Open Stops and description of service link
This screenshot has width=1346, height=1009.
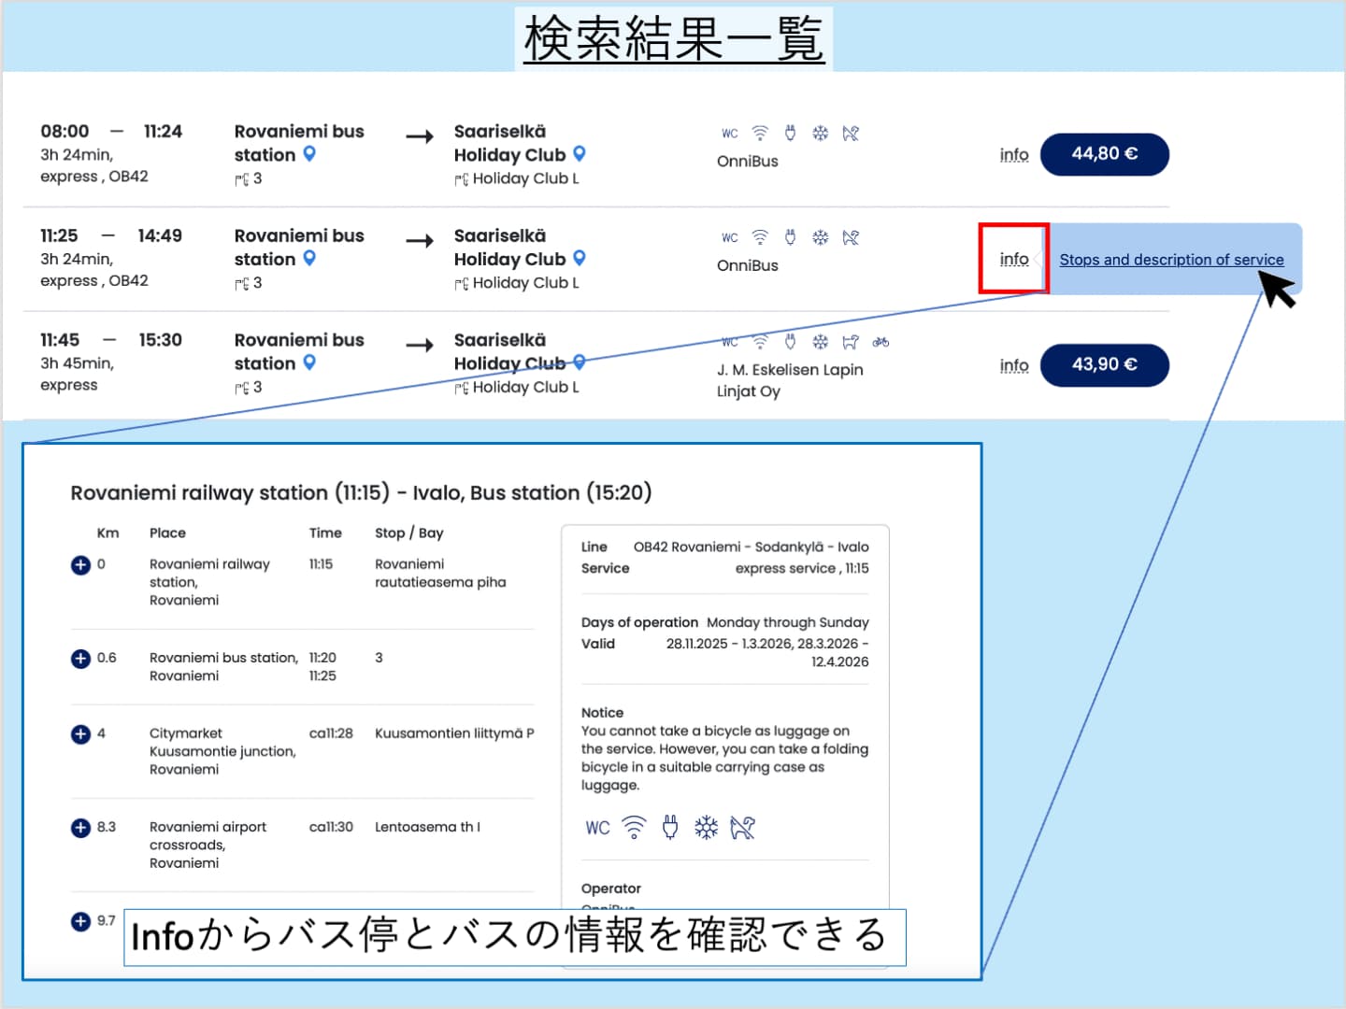[1170, 260]
